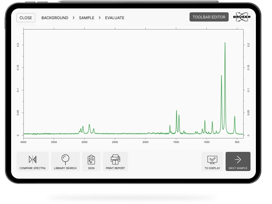Click the left y-axis label 0.1
272x204 pixels.
tap(18, 90)
